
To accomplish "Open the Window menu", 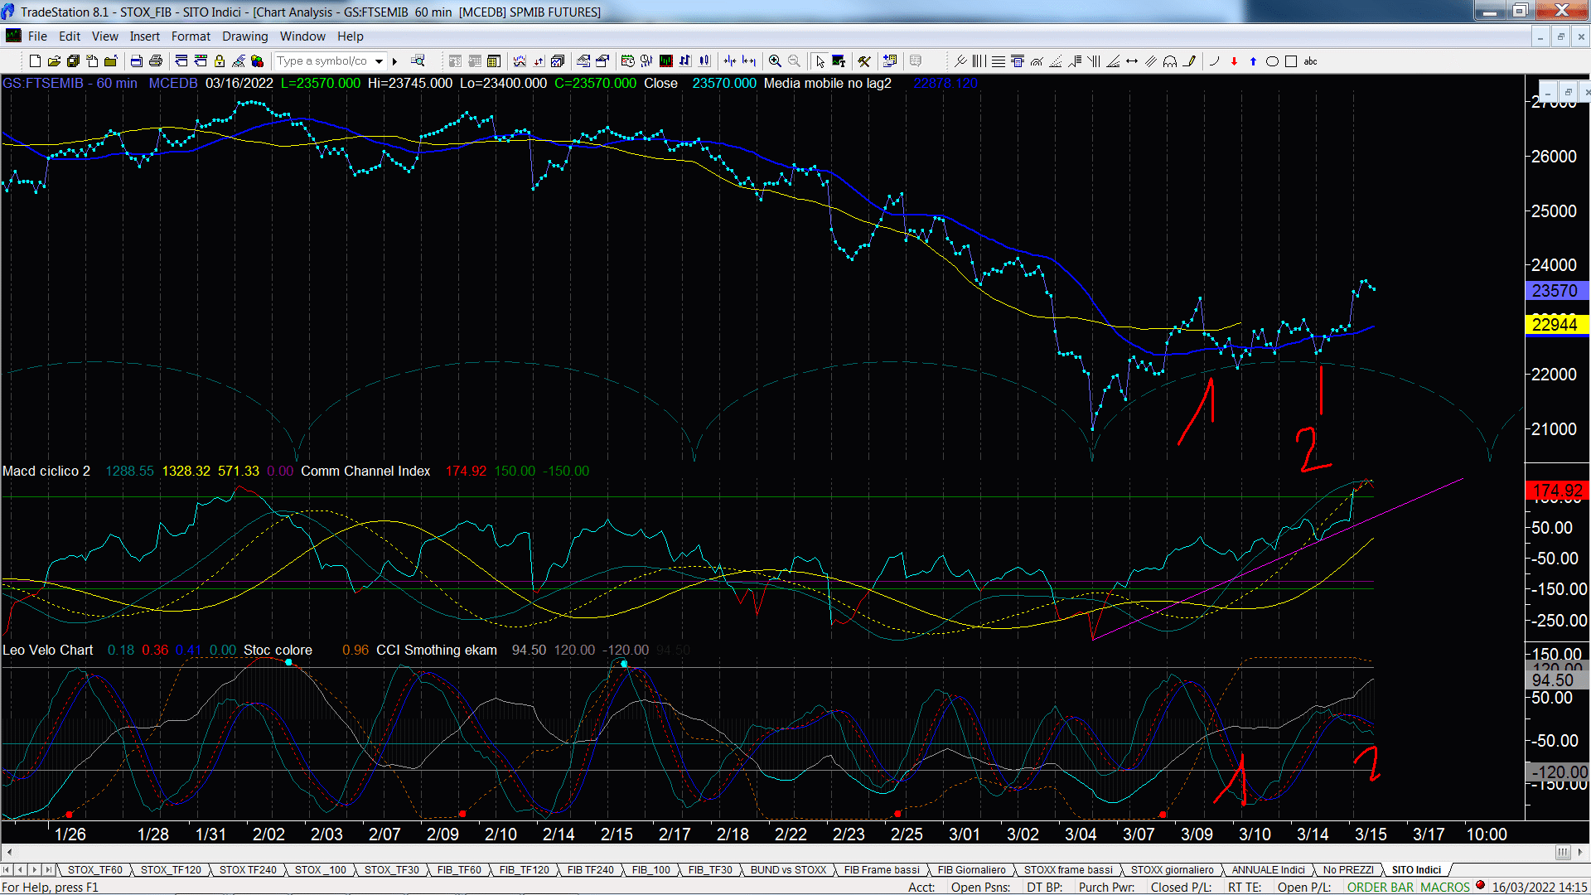I will [x=302, y=36].
